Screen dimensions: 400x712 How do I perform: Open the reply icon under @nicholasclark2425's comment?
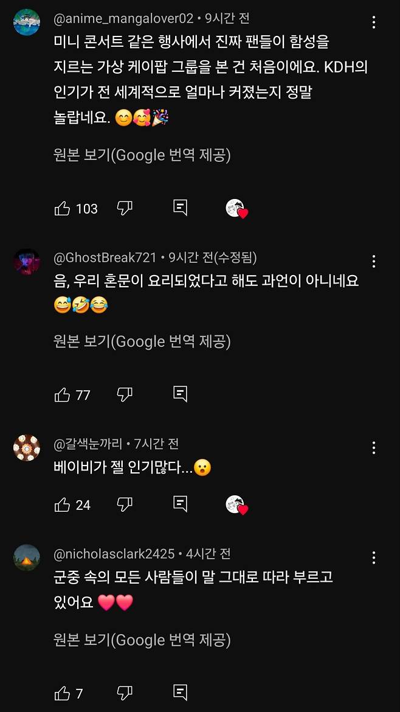(x=179, y=693)
